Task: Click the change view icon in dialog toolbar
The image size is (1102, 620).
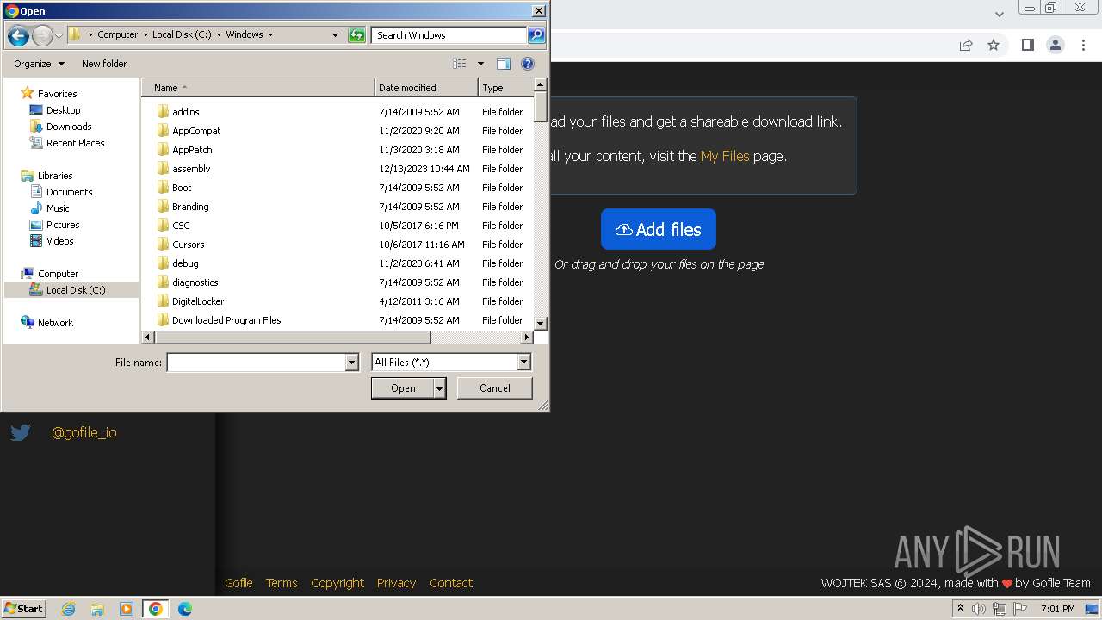Action: tap(460, 64)
